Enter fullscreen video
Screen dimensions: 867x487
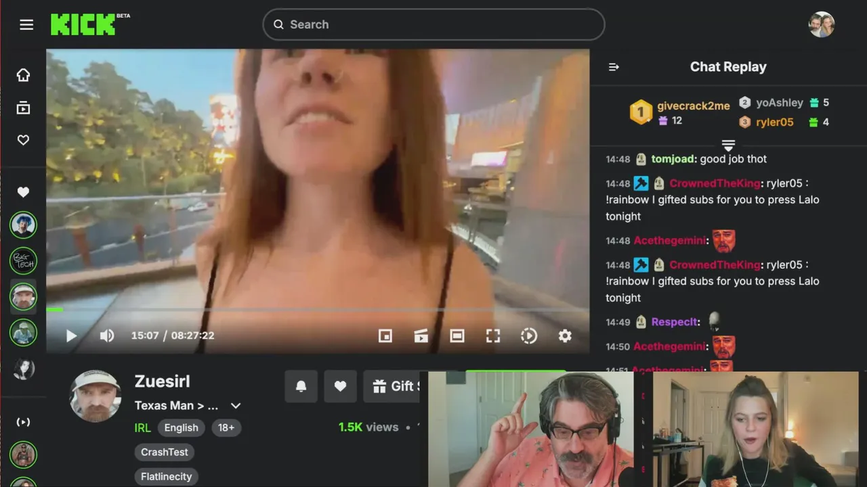[493, 335]
